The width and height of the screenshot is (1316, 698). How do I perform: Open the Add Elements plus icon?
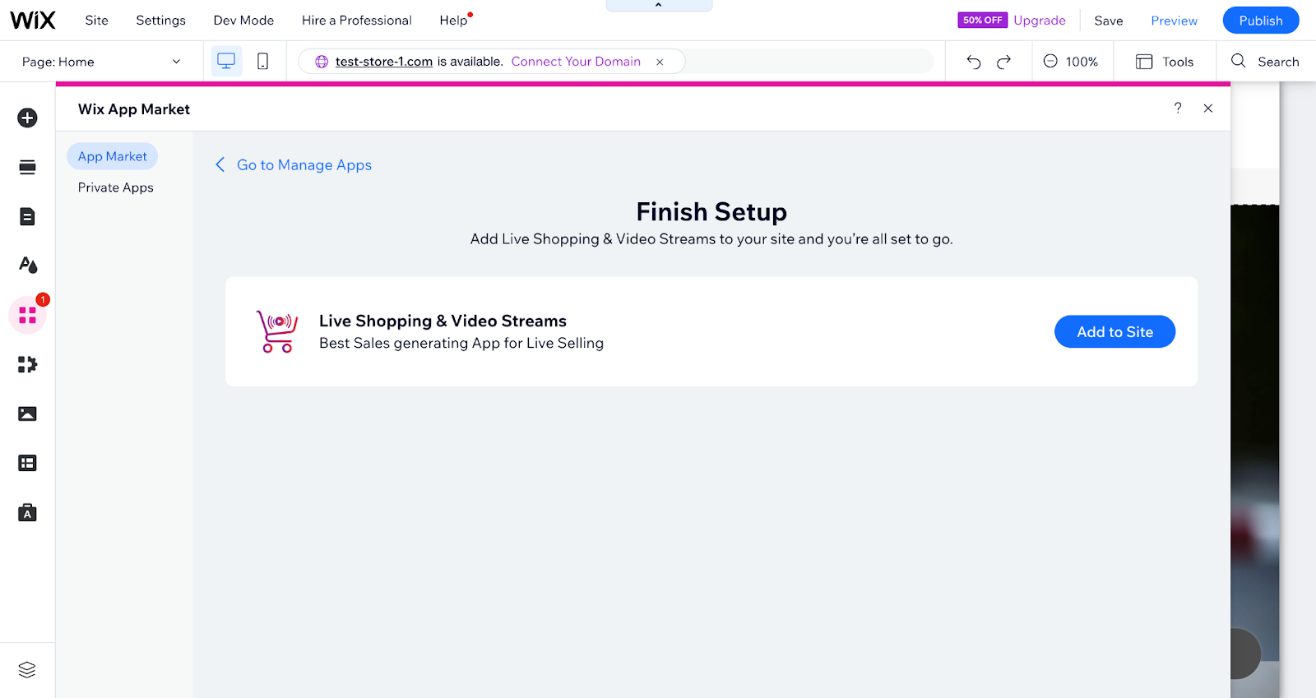pos(27,118)
